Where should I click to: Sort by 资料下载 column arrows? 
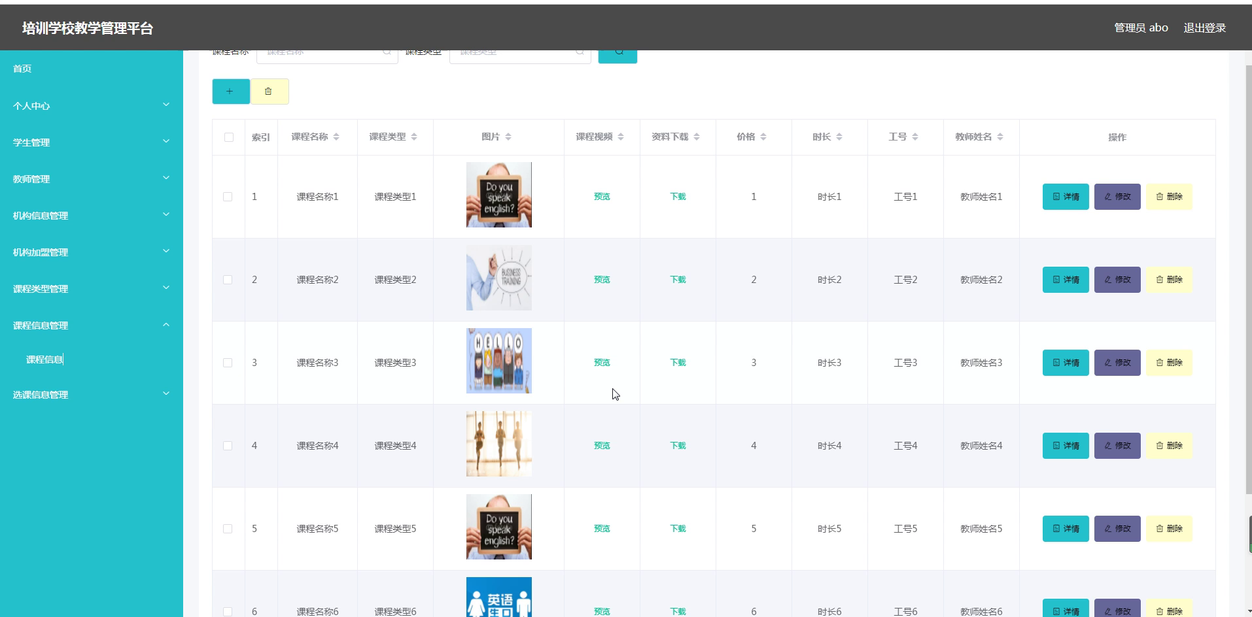pyautogui.click(x=697, y=137)
